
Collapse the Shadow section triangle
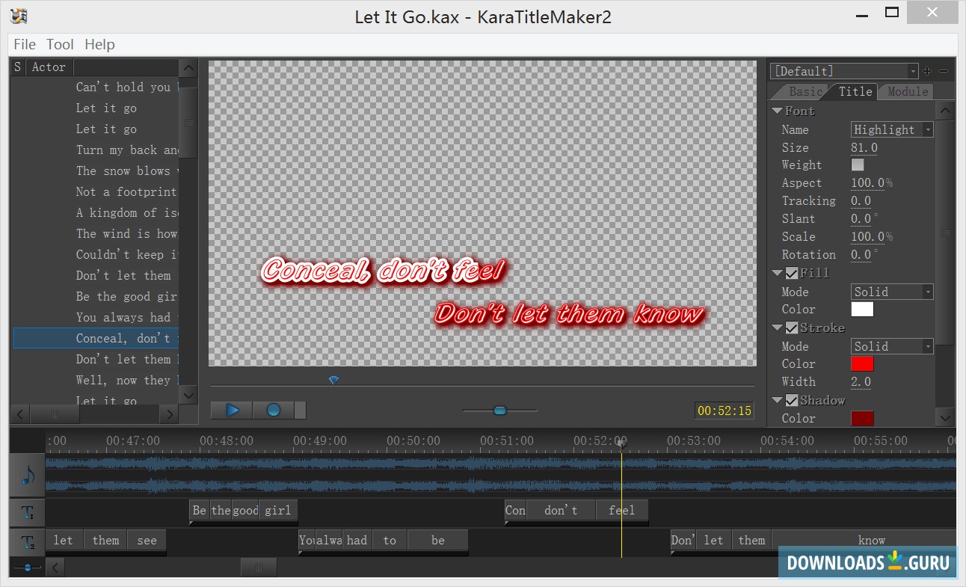tap(778, 401)
